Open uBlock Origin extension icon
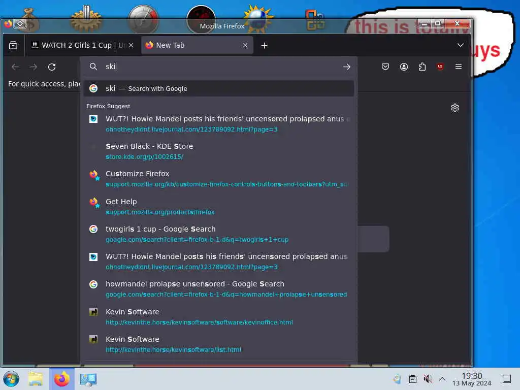This screenshot has height=390, width=520. 440,67
